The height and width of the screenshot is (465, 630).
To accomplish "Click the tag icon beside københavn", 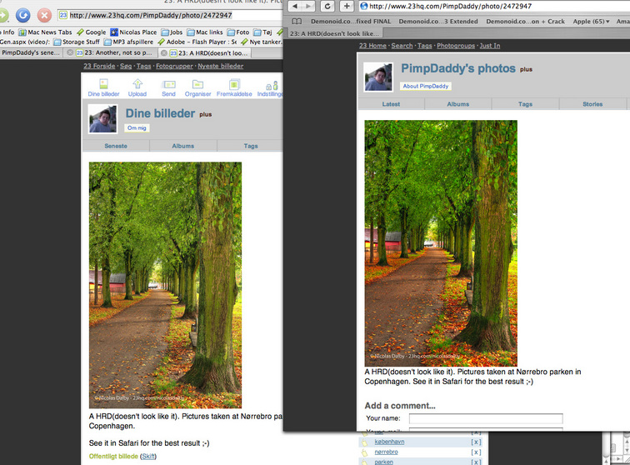I will 365,442.
